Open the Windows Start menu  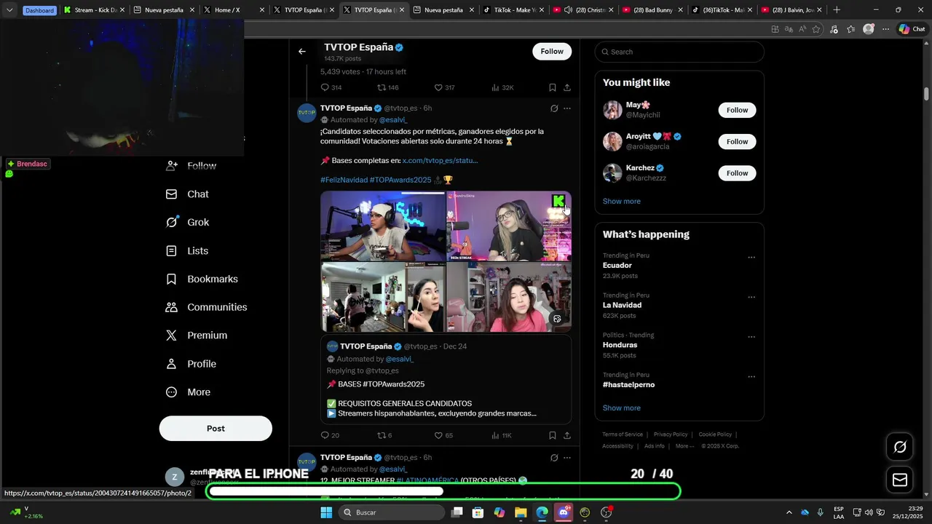click(326, 512)
